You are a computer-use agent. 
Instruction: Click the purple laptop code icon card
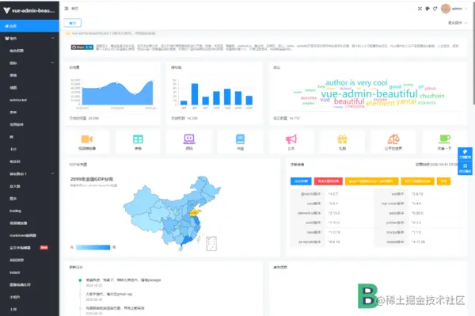point(189,142)
